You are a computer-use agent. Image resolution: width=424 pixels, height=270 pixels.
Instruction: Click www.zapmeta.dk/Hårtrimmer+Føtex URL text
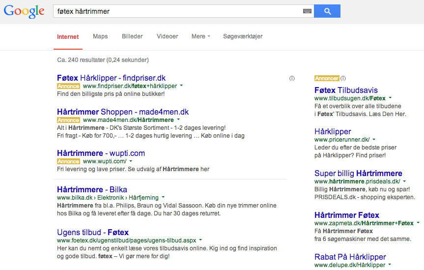tap(364, 223)
